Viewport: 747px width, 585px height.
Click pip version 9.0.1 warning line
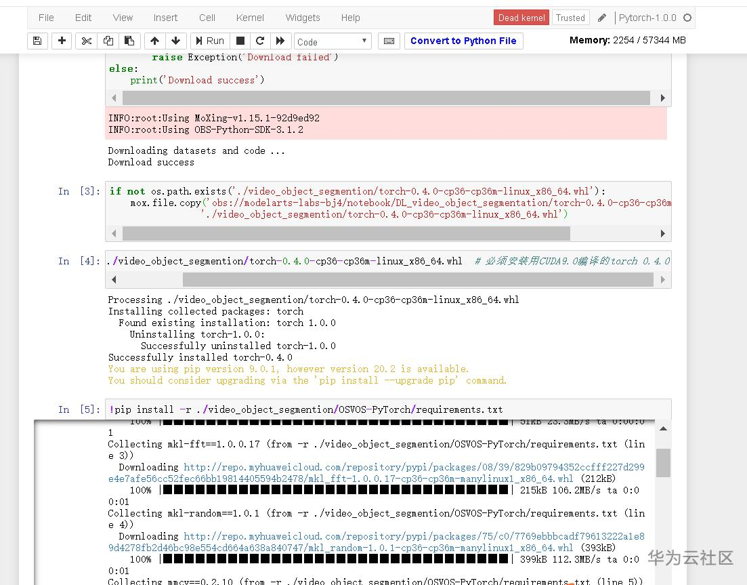[x=289, y=369]
